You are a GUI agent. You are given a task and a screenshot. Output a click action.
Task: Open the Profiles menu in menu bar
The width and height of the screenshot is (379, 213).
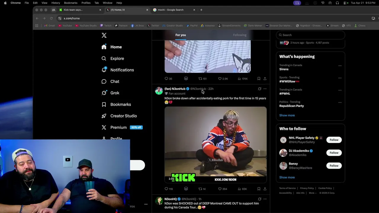pyautogui.click(x=86, y=3)
